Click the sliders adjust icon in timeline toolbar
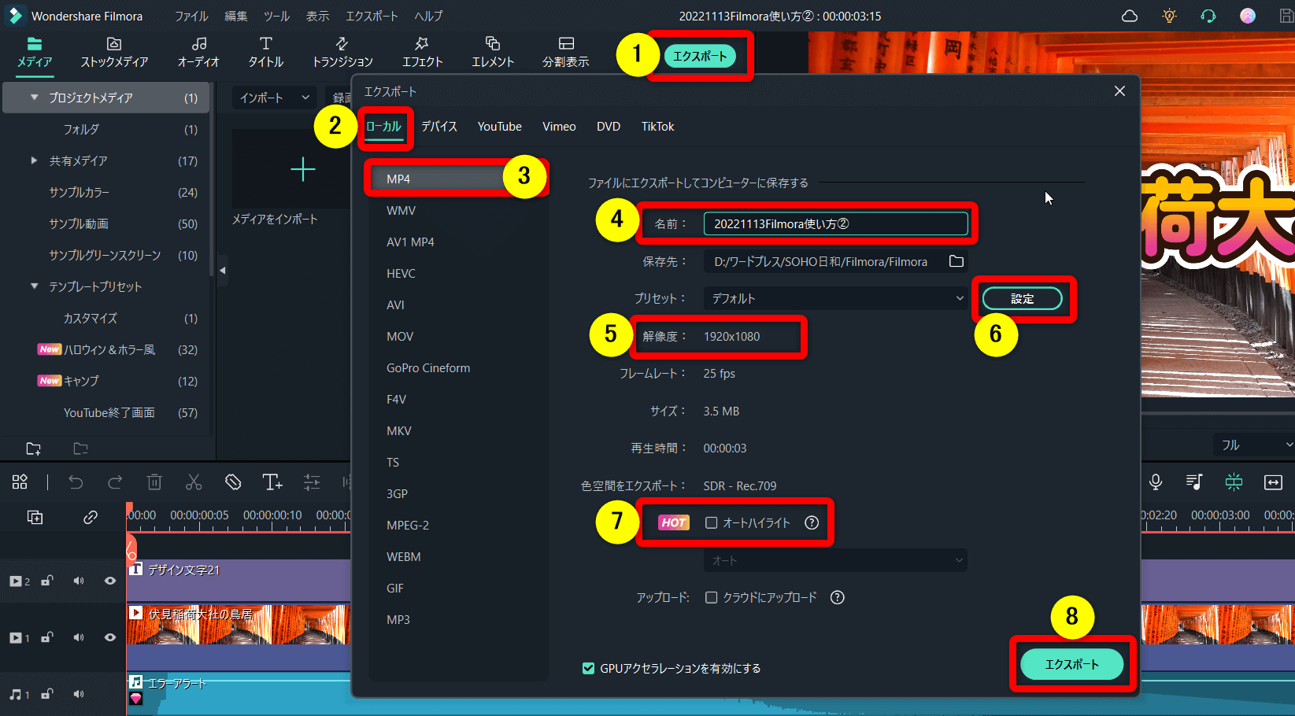This screenshot has height=716, width=1295. 312,482
